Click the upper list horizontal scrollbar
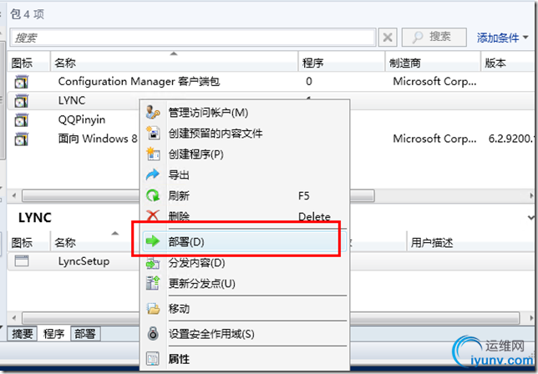 click(198, 195)
